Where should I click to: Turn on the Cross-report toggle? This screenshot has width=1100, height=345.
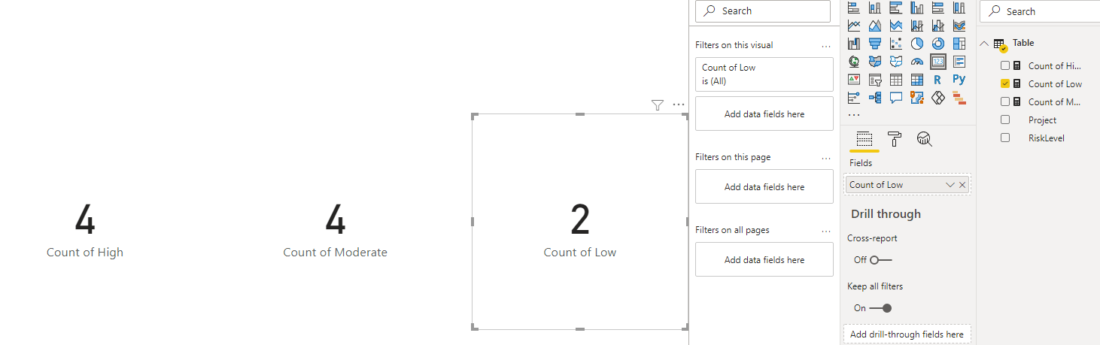pos(880,260)
